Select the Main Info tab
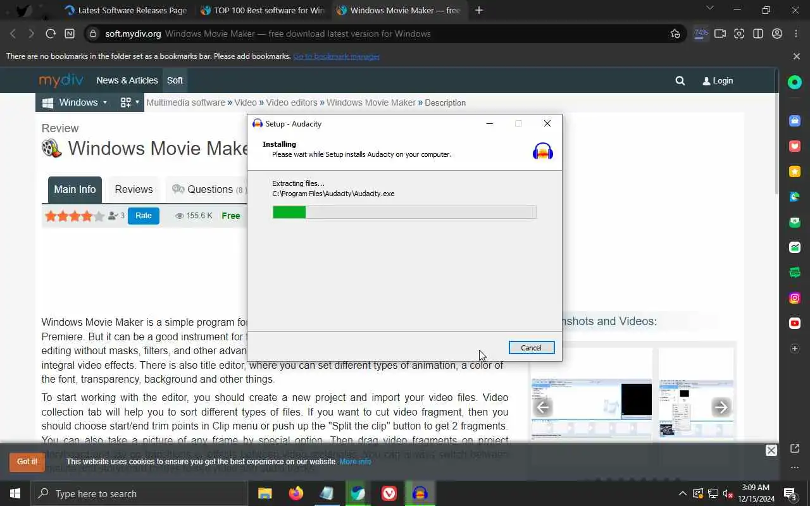 [x=75, y=189]
